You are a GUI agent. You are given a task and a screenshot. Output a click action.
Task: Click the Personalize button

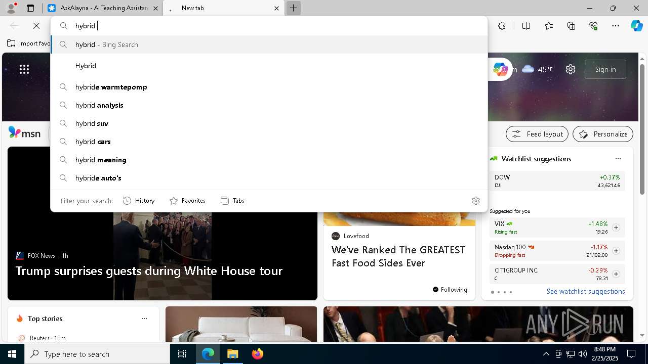pos(603,134)
